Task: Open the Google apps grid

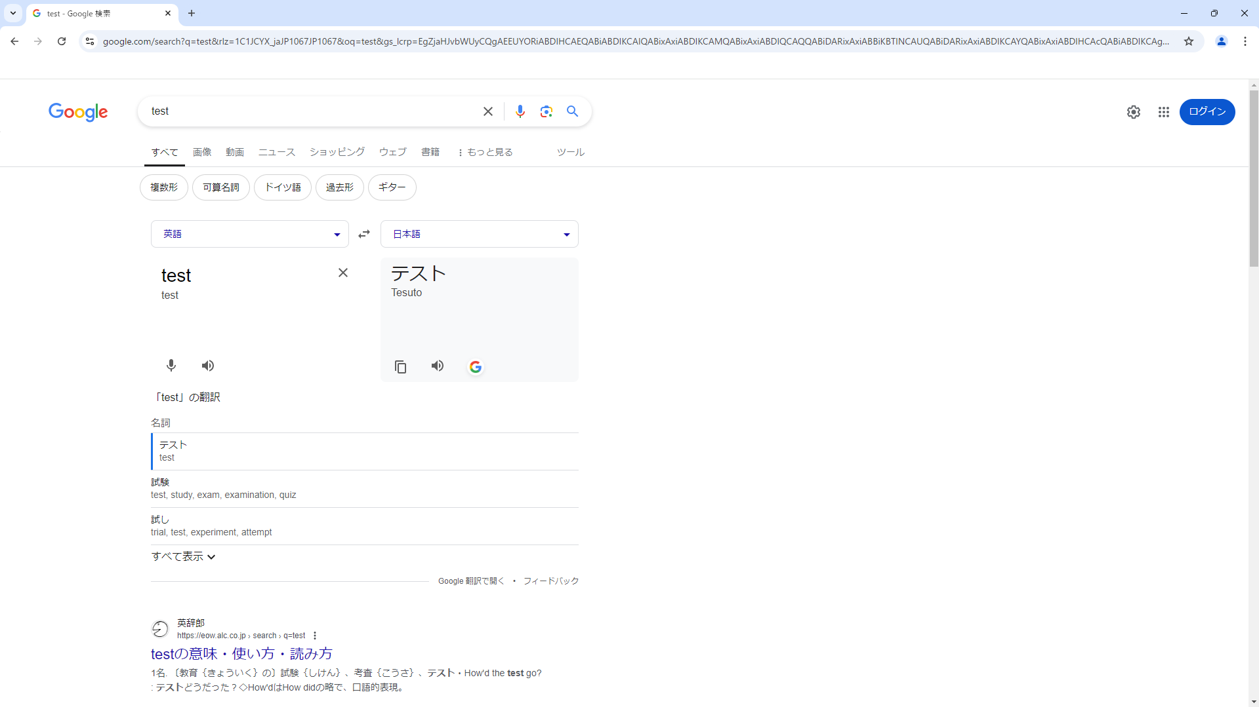Action: pyautogui.click(x=1164, y=112)
